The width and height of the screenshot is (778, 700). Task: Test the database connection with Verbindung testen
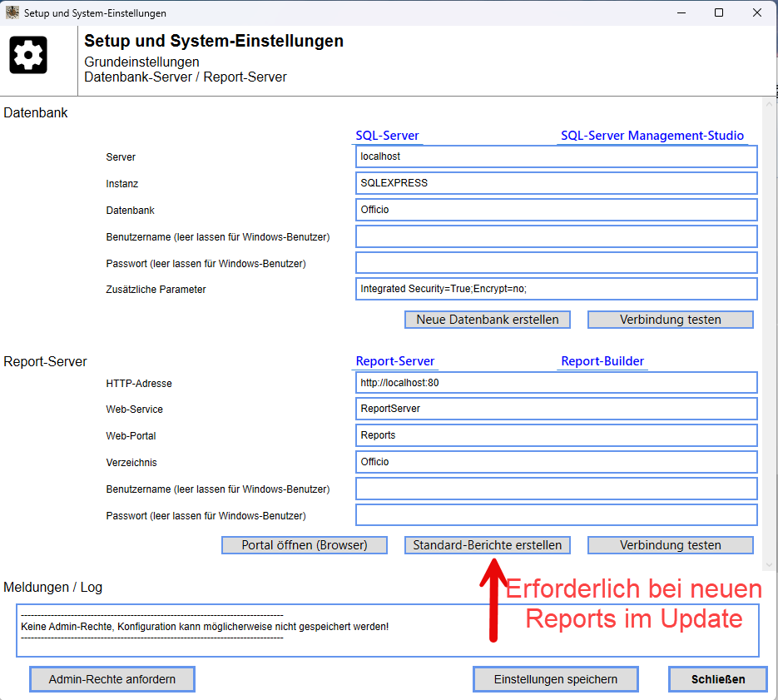(x=670, y=320)
